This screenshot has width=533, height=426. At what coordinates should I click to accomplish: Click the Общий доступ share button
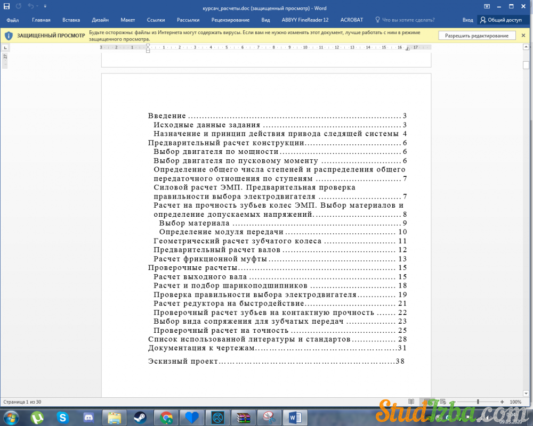[502, 20]
